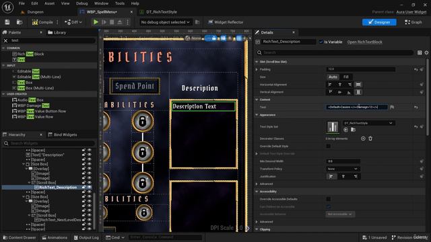Toggle the Is Variable checkbox
431x242 pixels.
321,42
